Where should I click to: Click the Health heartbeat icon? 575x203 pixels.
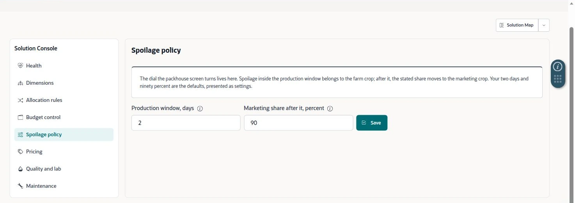tap(21, 66)
